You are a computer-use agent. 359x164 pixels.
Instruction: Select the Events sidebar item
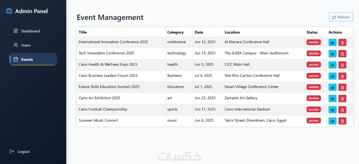(27, 59)
